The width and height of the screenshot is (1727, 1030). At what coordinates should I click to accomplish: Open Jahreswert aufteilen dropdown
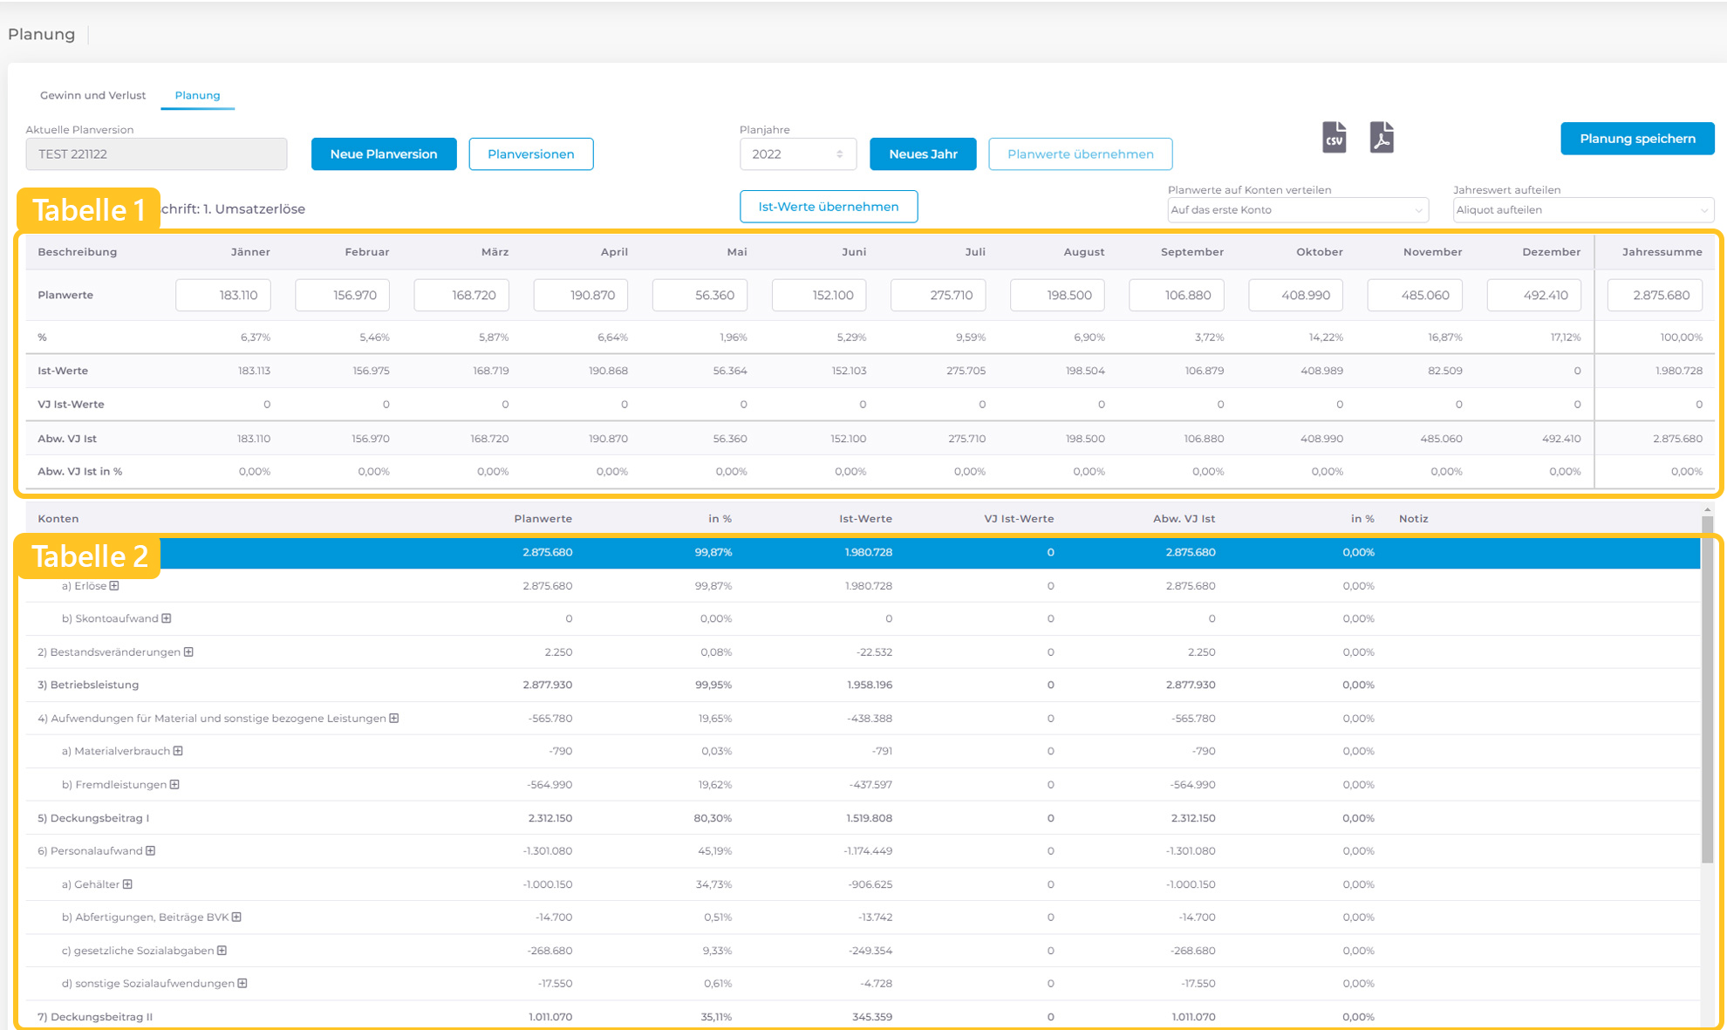tap(1583, 210)
